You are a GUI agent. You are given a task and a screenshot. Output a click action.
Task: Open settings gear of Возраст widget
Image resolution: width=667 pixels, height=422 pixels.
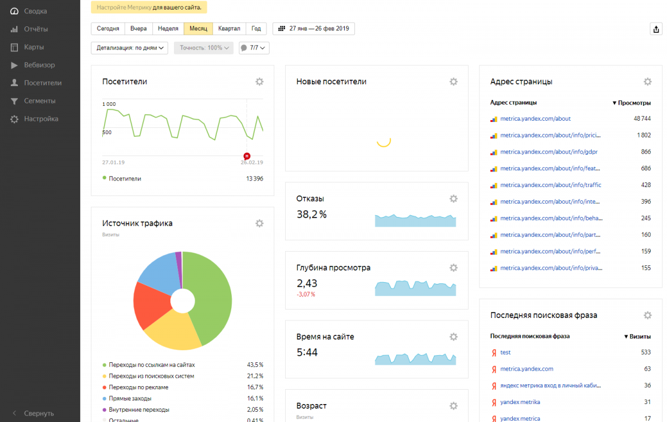[x=454, y=406]
